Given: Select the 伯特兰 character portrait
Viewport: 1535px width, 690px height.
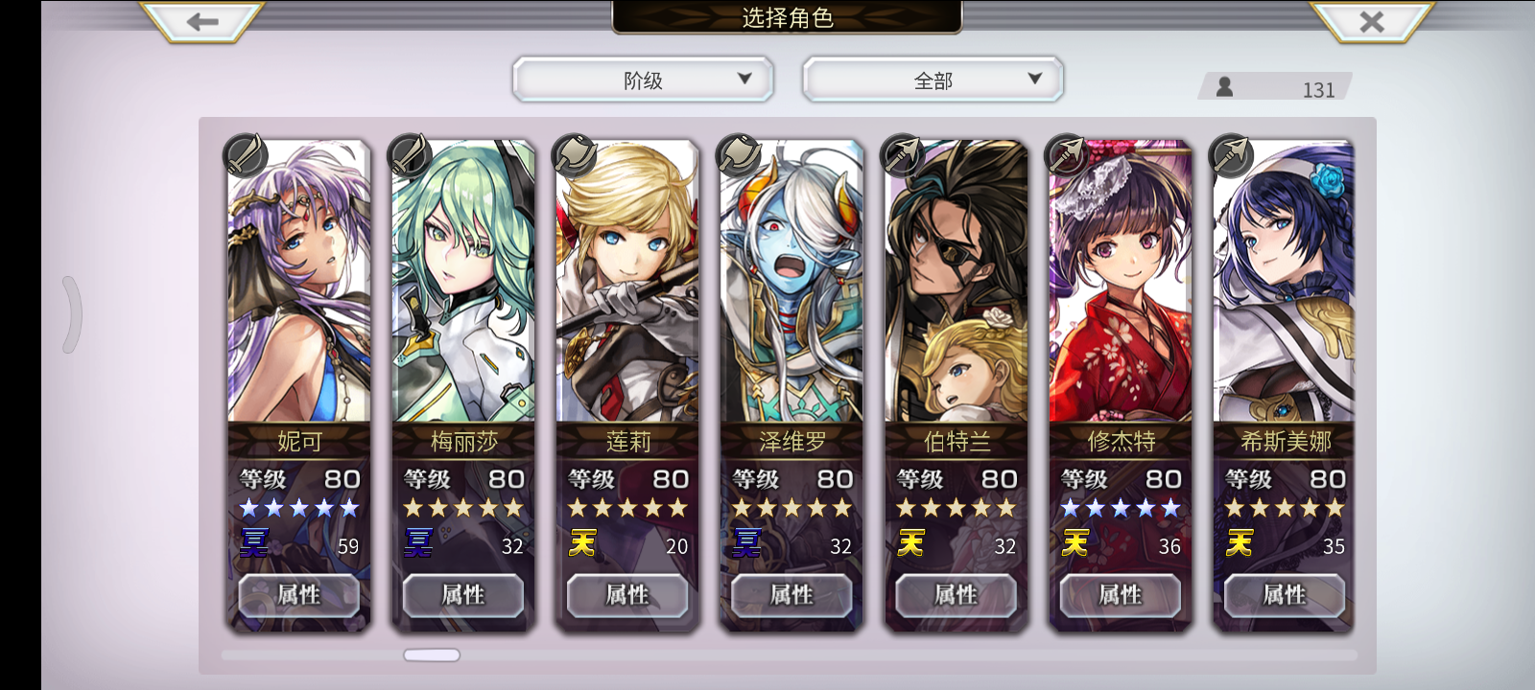Looking at the screenshot, I should (956, 281).
